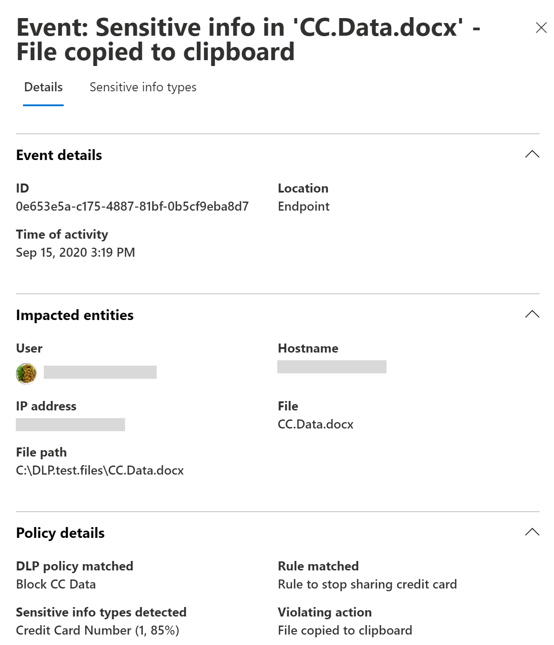Switch to the Sensitive info types tab
The width and height of the screenshot is (554, 645).
[143, 87]
